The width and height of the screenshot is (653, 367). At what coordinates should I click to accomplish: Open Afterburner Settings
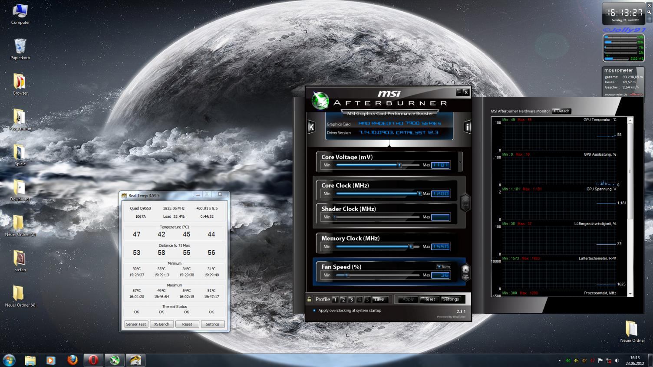pyautogui.click(x=451, y=299)
